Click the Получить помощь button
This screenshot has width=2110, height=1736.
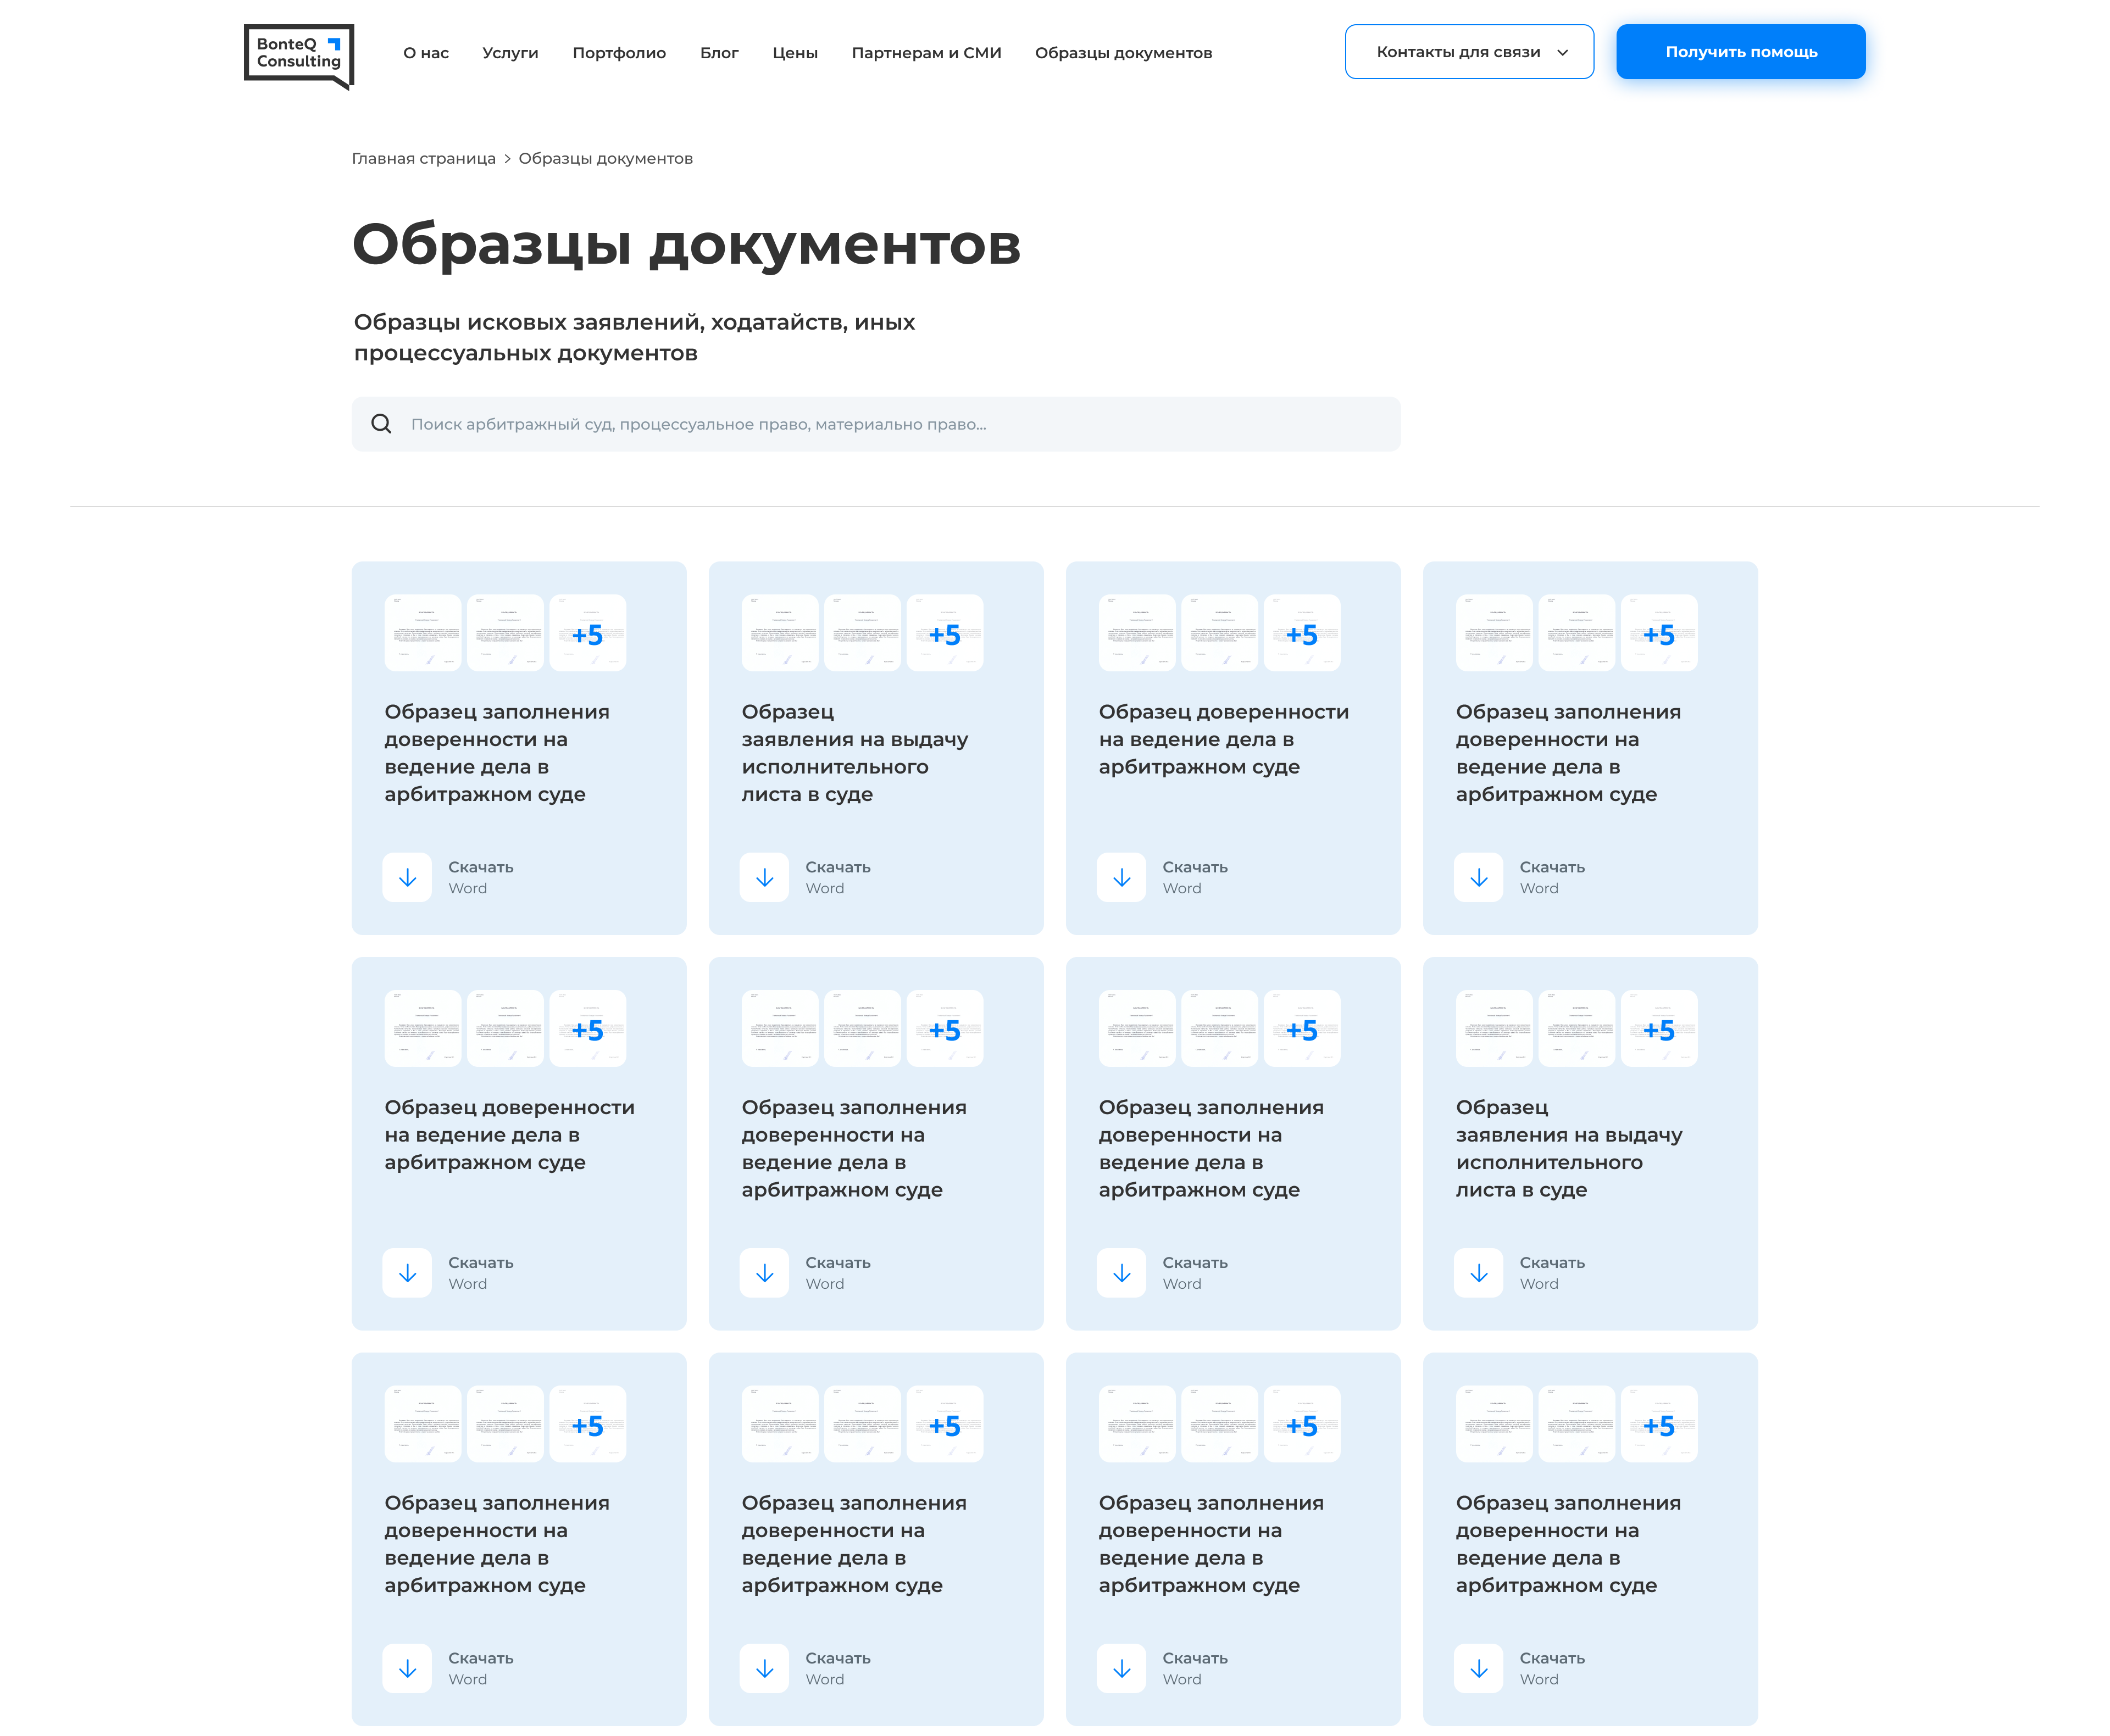point(1740,52)
